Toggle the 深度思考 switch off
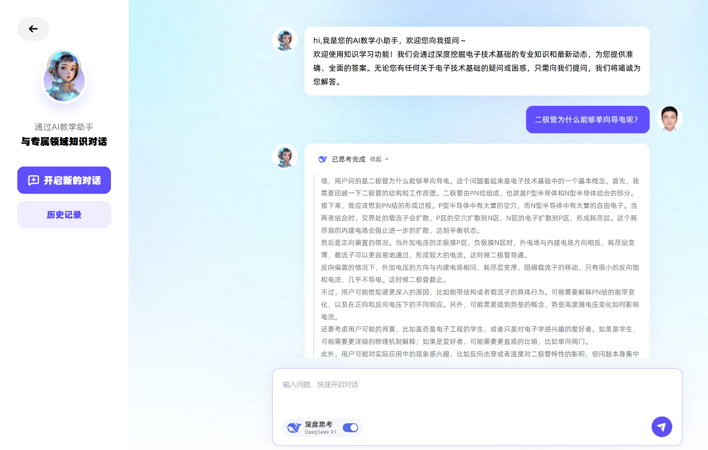708x450 pixels. tap(350, 428)
